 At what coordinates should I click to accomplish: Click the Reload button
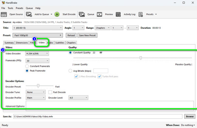[71, 35]
